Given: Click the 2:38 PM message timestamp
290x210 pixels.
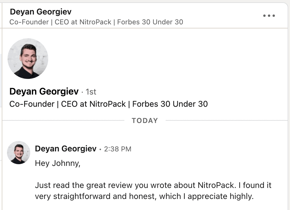Looking at the screenshot, I should click(x=118, y=149).
